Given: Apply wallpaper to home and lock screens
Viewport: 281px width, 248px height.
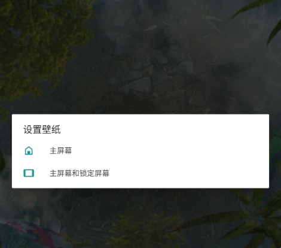Looking at the screenshot, I should [140, 173].
